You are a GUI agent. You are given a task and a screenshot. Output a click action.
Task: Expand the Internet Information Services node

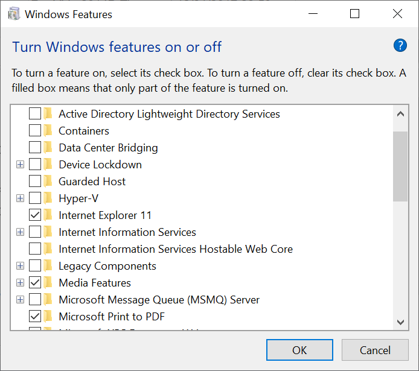[x=20, y=232]
